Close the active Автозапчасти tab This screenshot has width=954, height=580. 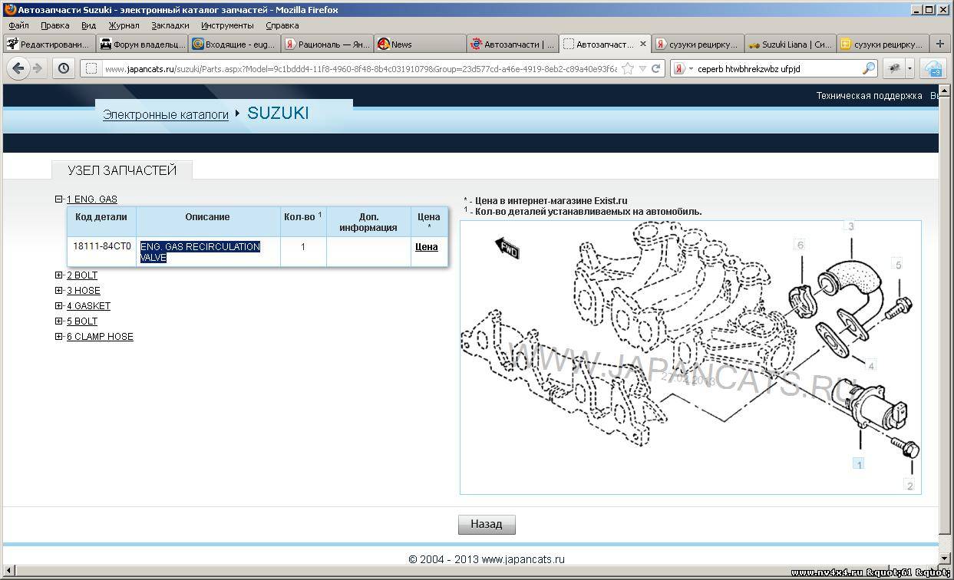[x=643, y=44]
